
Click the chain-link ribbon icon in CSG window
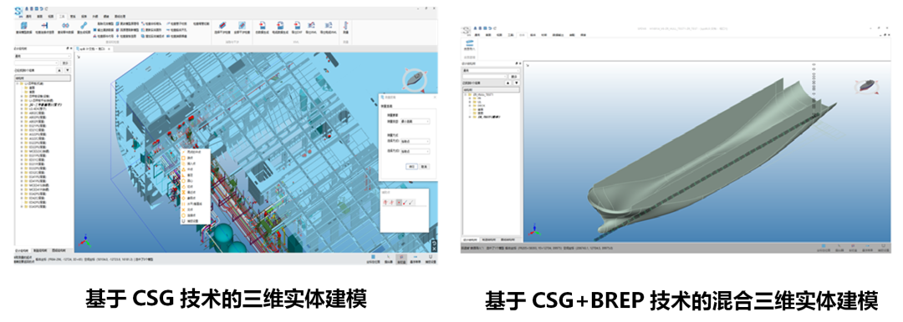(x=66, y=27)
